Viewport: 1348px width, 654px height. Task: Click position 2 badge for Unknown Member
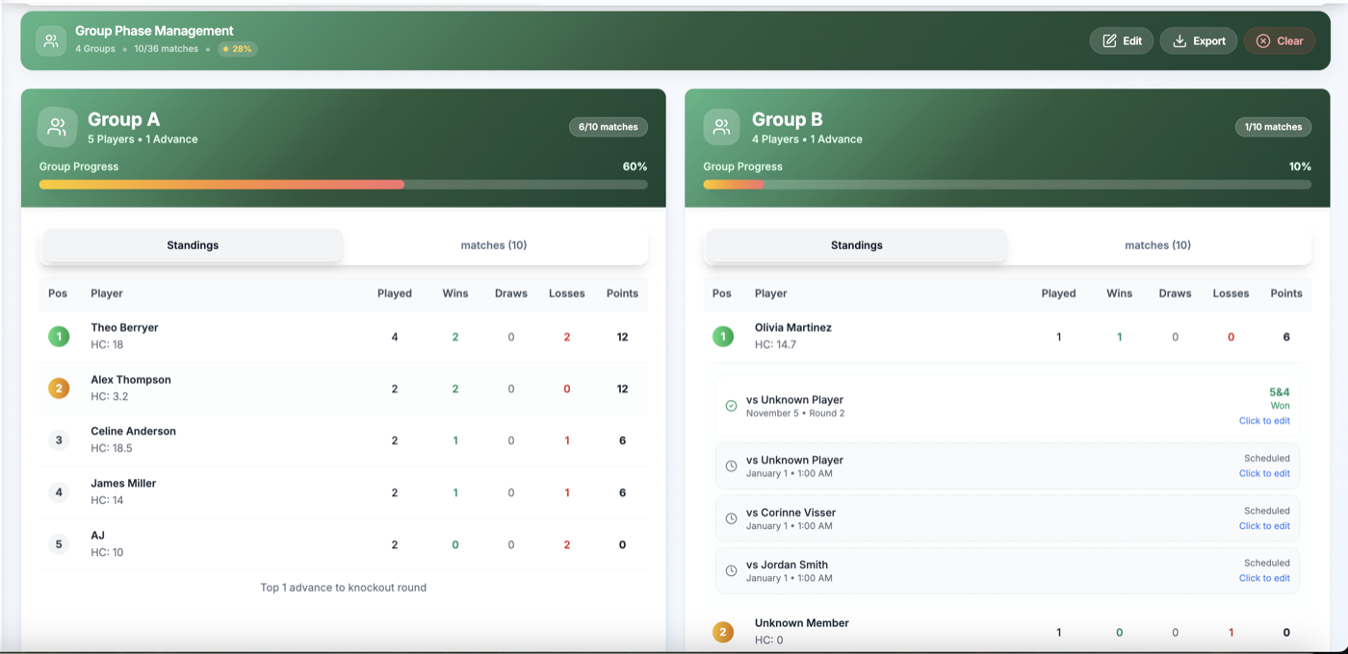723,632
